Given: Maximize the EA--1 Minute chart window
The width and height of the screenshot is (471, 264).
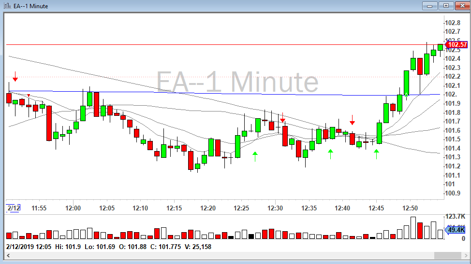Looking at the screenshot, I should [446, 5].
